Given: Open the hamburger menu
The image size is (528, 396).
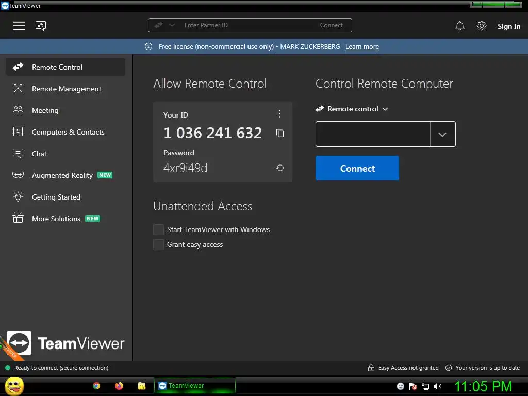Looking at the screenshot, I should coord(19,26).
